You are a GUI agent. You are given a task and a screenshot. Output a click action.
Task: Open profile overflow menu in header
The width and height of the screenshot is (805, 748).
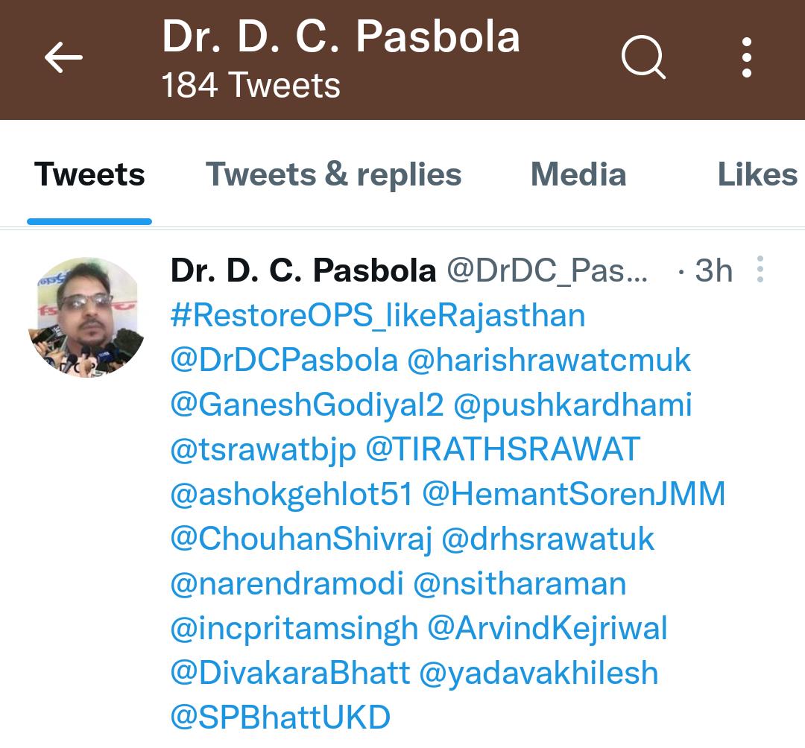747,57
